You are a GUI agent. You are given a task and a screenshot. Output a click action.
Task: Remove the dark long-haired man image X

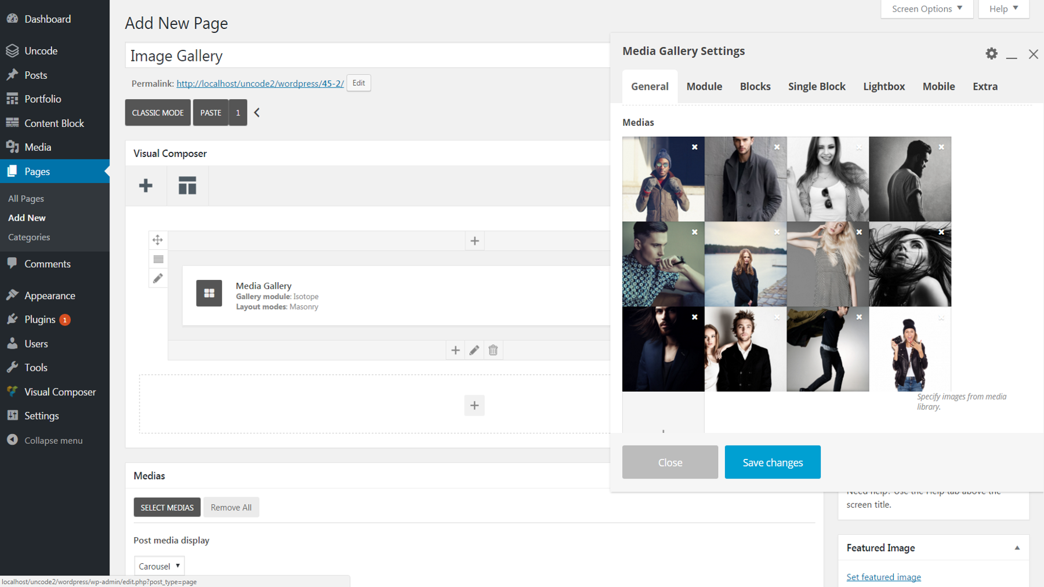[694, 317]
